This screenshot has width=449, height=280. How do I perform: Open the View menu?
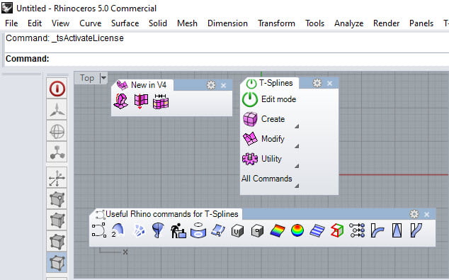click(60, 23)
